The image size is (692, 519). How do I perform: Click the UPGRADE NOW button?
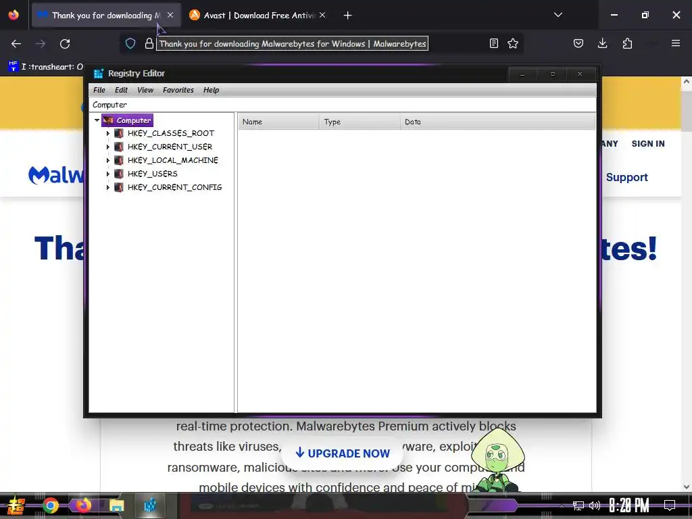coord(343,453)
